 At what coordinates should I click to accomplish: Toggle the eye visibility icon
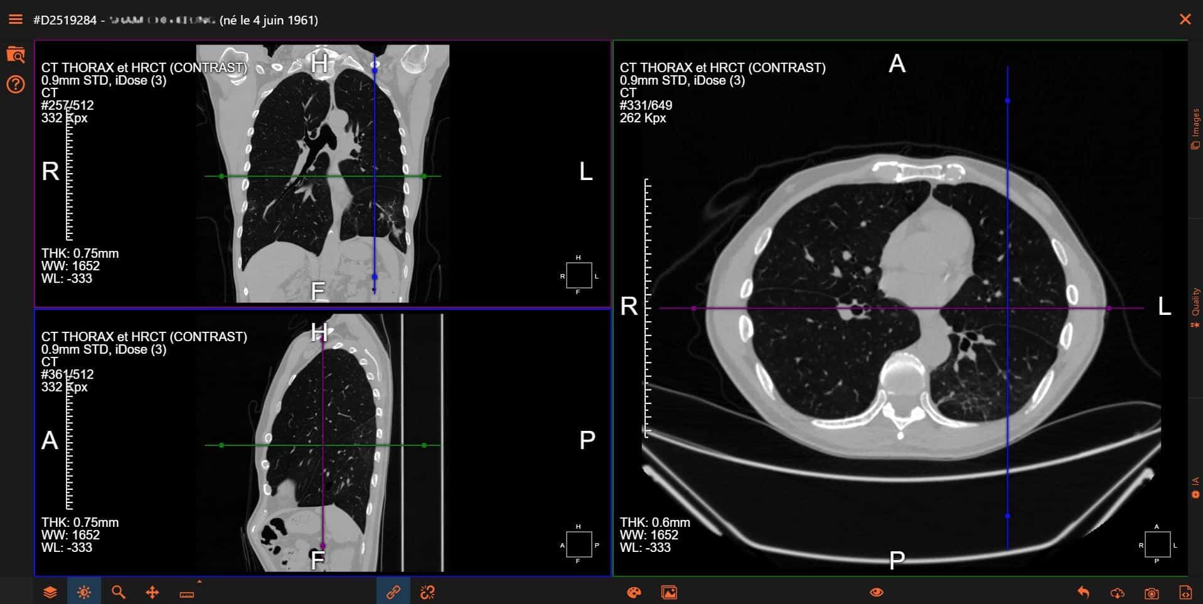tap(877, 592)
